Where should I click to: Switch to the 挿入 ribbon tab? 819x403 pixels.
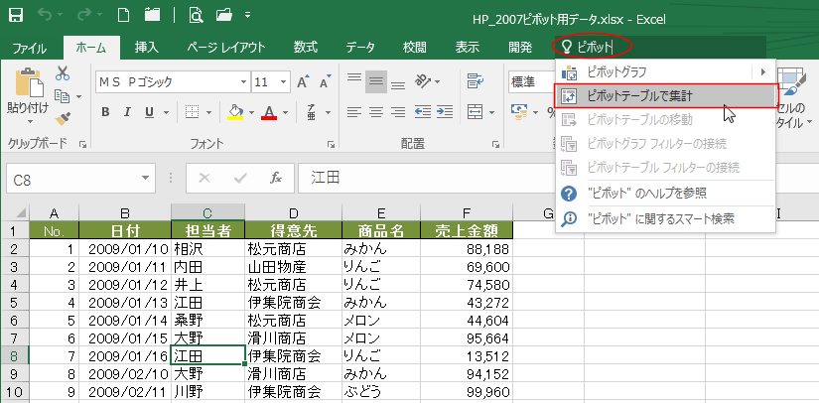pos(147,47)
